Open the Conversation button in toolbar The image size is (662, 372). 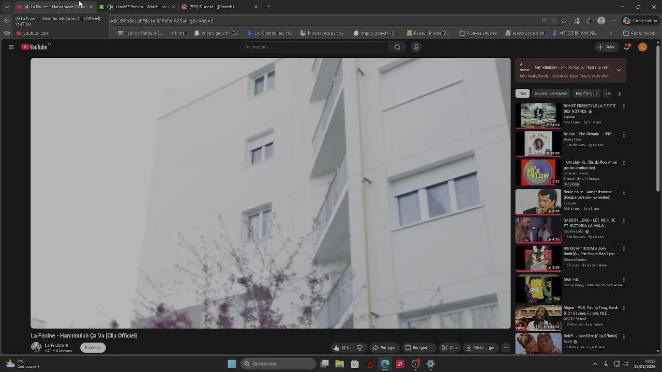click(640, 21)
